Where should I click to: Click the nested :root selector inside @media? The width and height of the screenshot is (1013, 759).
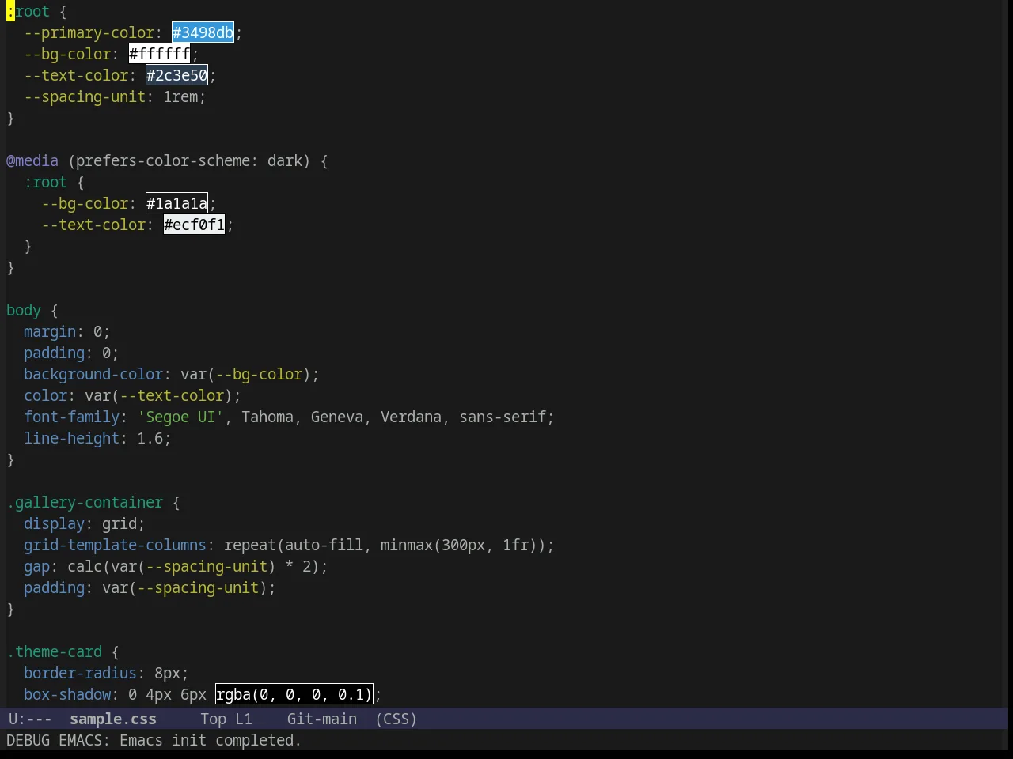point(45,182)
